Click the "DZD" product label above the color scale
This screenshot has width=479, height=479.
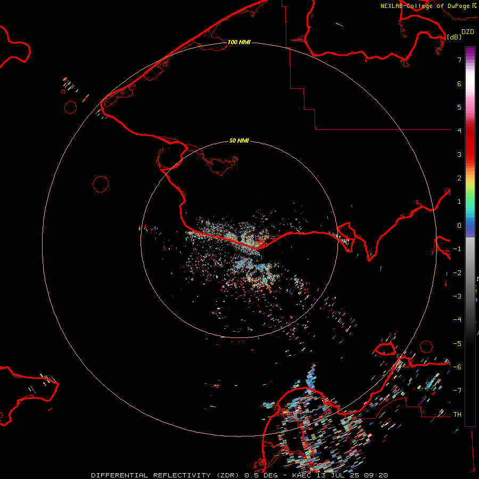[x=468, y=32]
